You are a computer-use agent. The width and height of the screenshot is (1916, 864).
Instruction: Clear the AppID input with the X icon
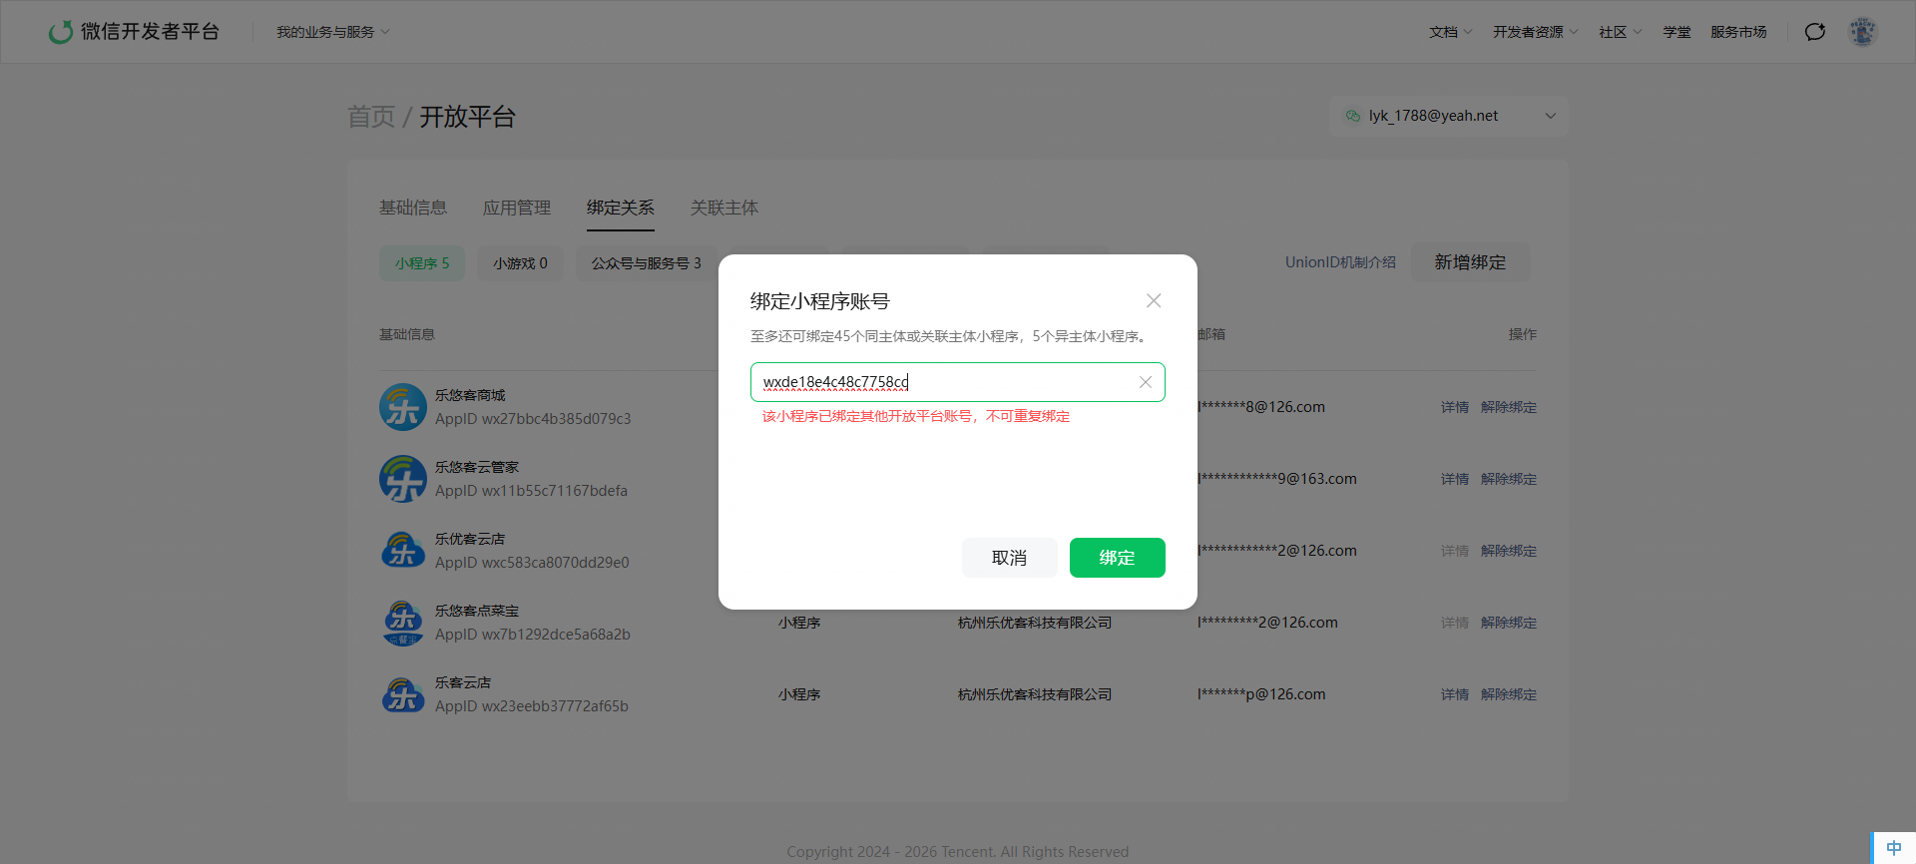pos(1146,382)
